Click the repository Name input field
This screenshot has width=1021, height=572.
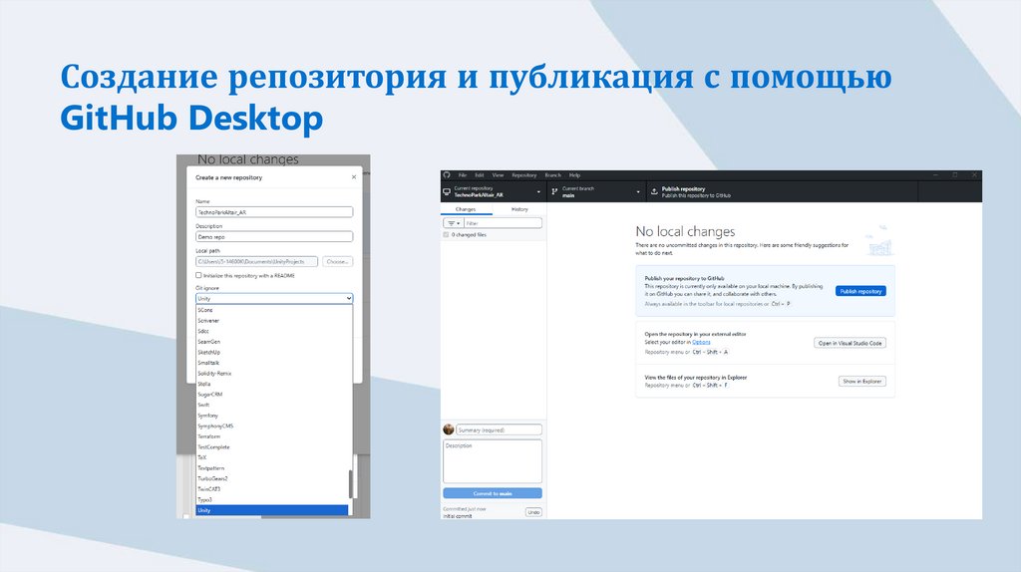274,212
